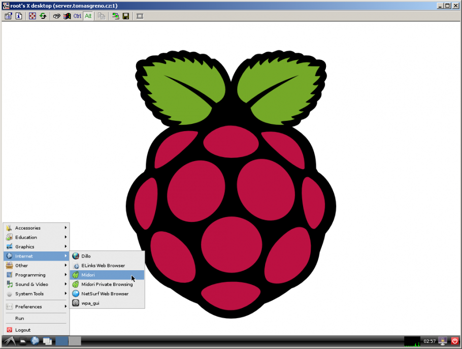The image size is (462, 349).
Task: Click the screen lock tray icon
Action: (443, 341)
